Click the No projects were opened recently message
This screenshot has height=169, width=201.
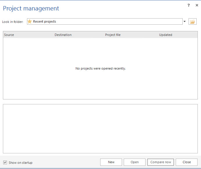pos(100,68)
